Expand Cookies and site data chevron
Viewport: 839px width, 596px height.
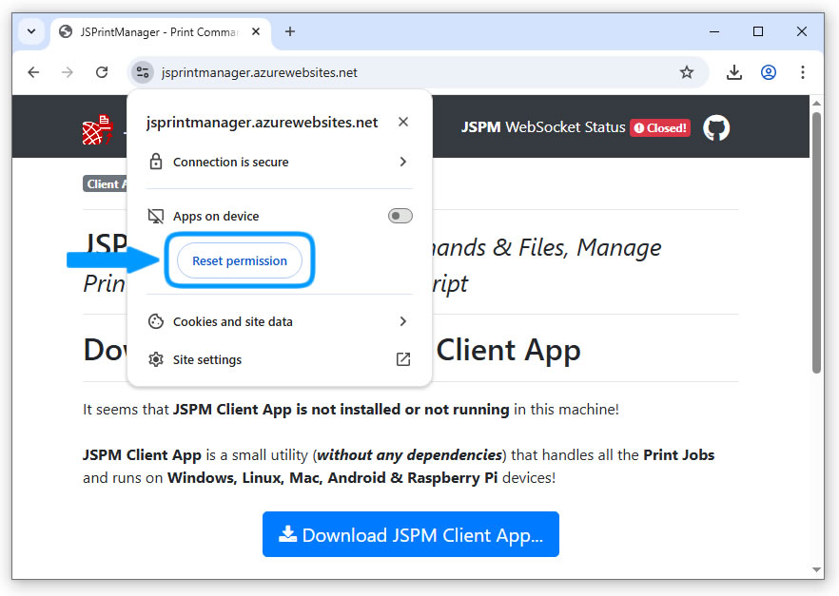(x=403, y=321)
